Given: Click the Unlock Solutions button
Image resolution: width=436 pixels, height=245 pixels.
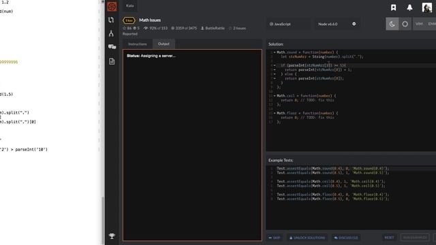Looking at the screenshot, I should tap(307, 238).
